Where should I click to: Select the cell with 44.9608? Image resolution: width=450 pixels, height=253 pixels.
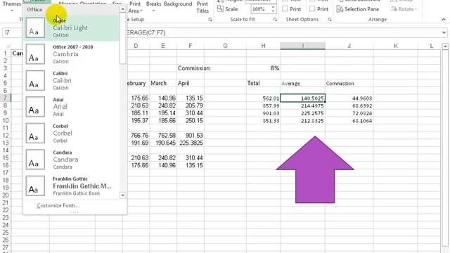pos(349,98)
